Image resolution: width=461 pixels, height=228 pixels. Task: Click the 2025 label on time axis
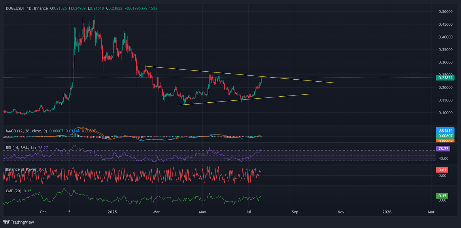click(112, 212)
